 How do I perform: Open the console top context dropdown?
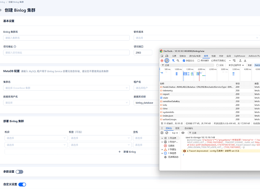pyautogui.click(x=175, y=133)
